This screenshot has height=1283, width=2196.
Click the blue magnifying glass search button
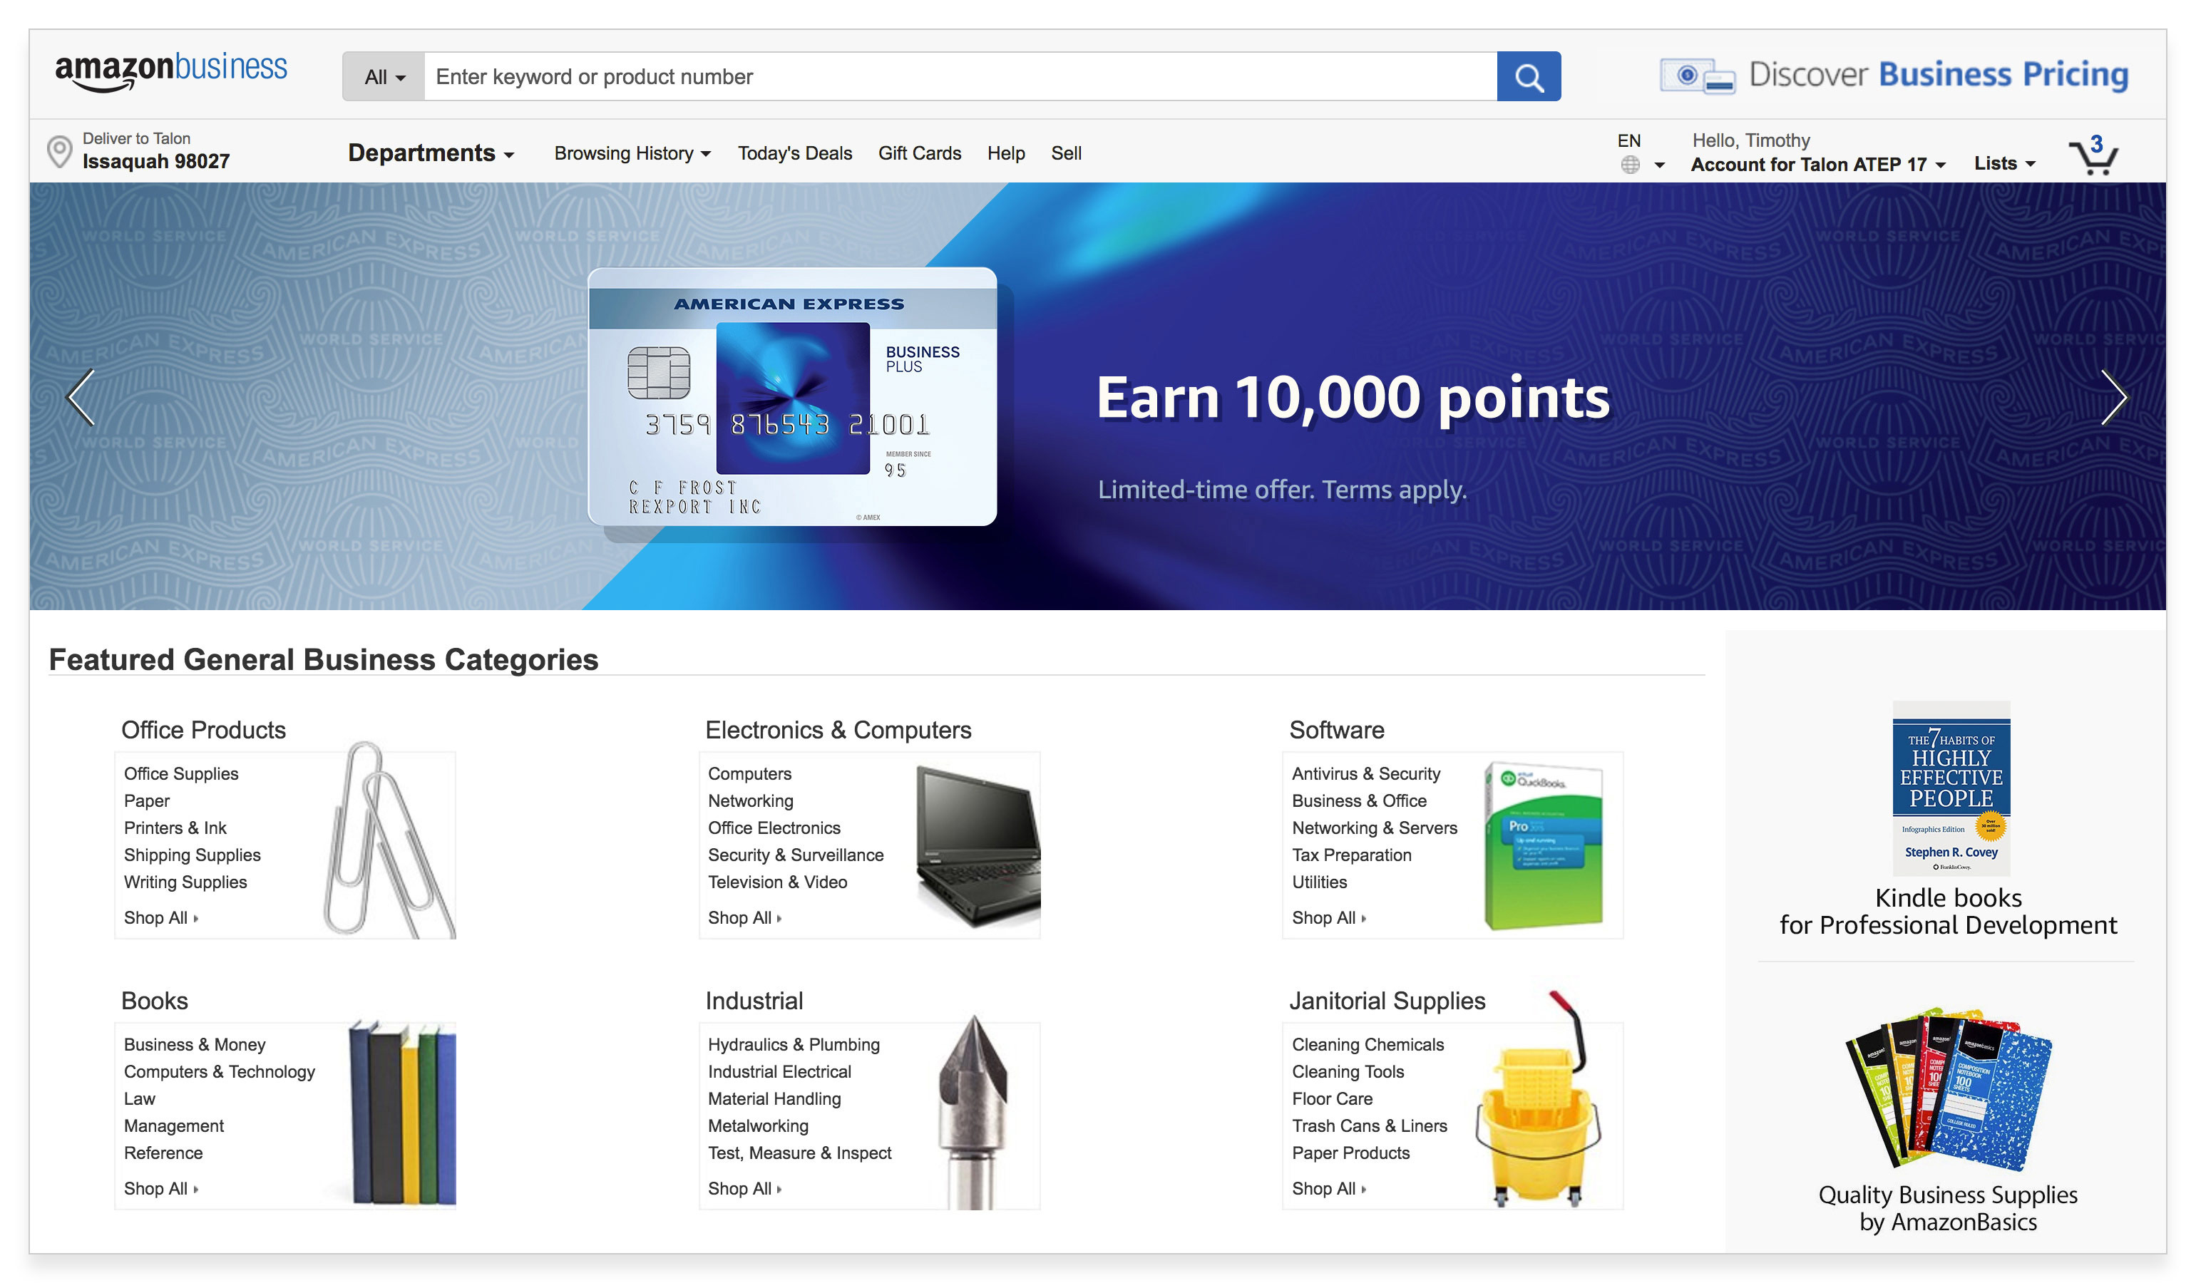click(1528, 77)
